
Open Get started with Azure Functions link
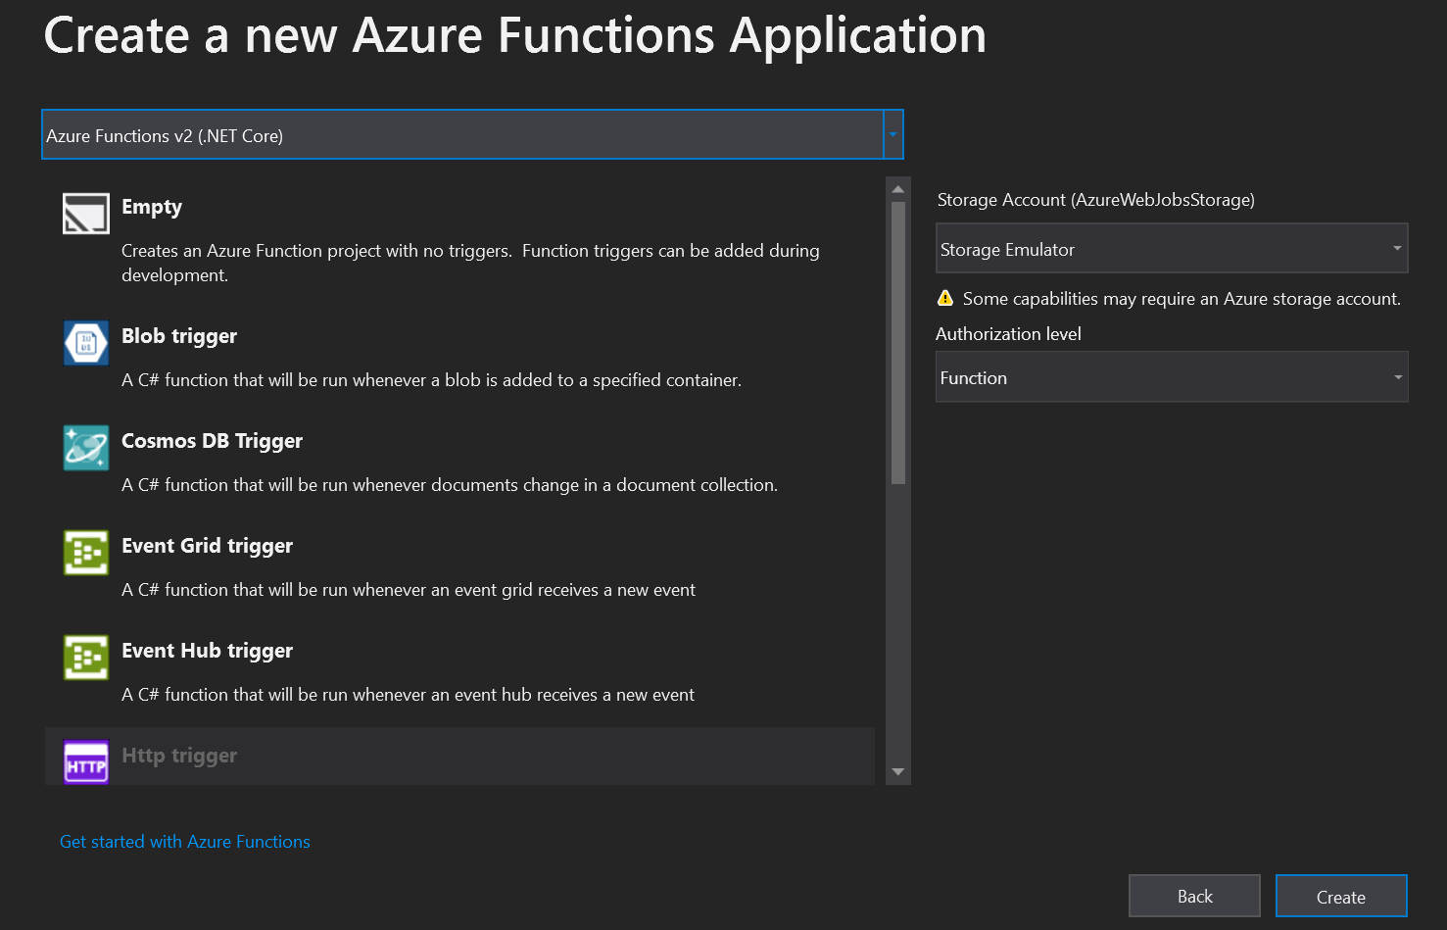coord(185,842)
